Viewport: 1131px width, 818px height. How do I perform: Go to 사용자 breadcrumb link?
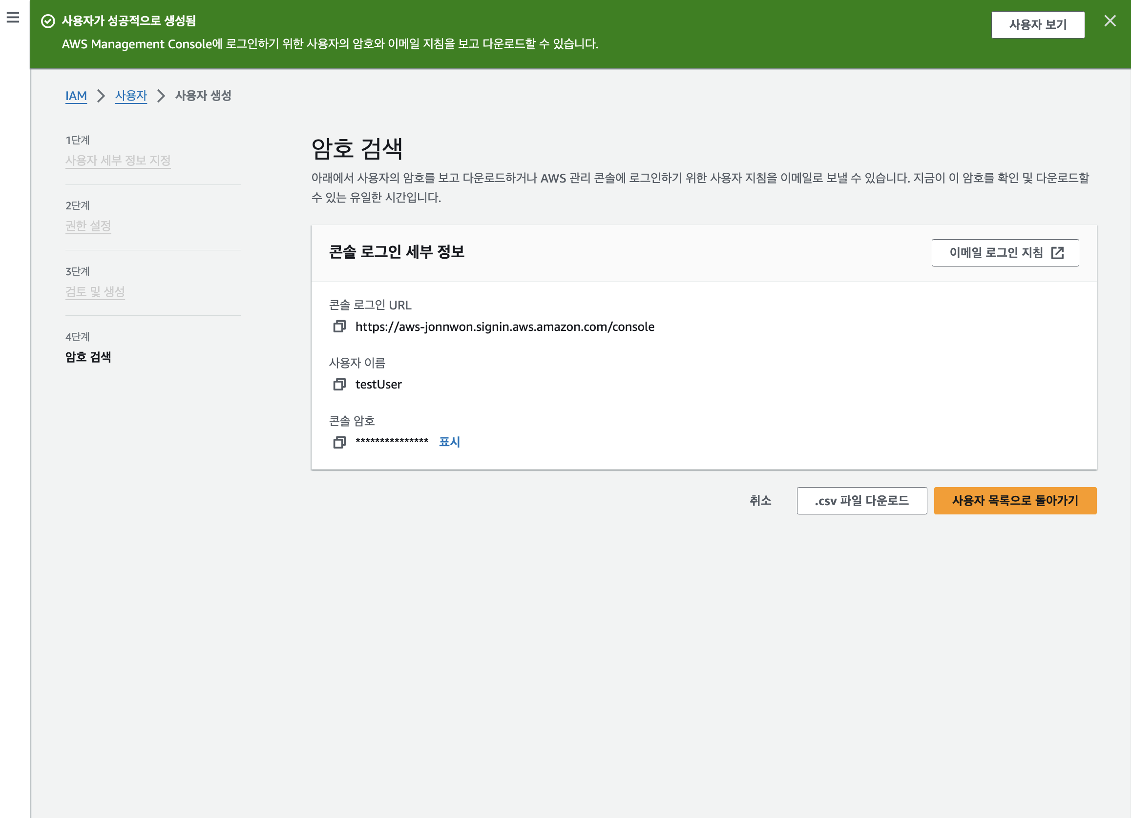[131, 96]
